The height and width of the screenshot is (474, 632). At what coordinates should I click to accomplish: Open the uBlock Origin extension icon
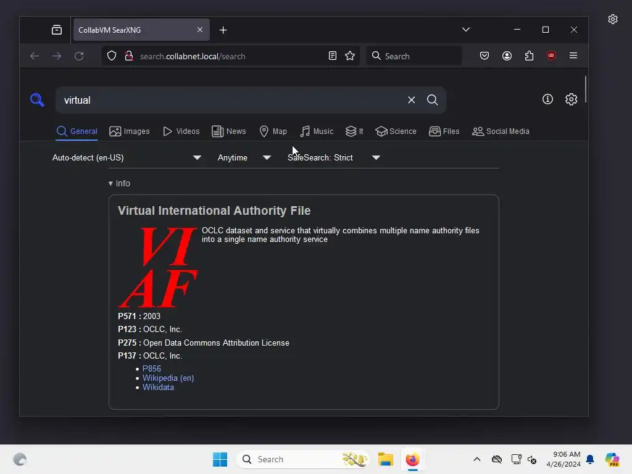pyautogui.click(x=551, y=56)
